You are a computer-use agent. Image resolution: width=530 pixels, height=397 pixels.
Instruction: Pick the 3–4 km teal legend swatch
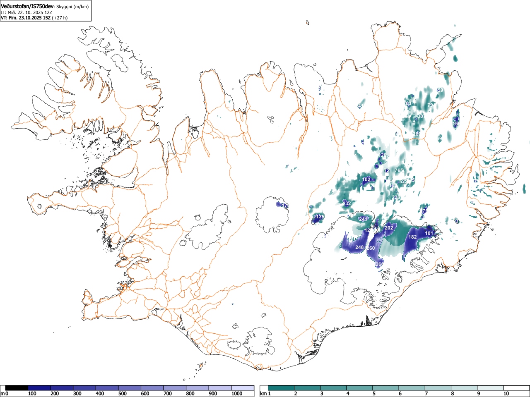(333, 388)
